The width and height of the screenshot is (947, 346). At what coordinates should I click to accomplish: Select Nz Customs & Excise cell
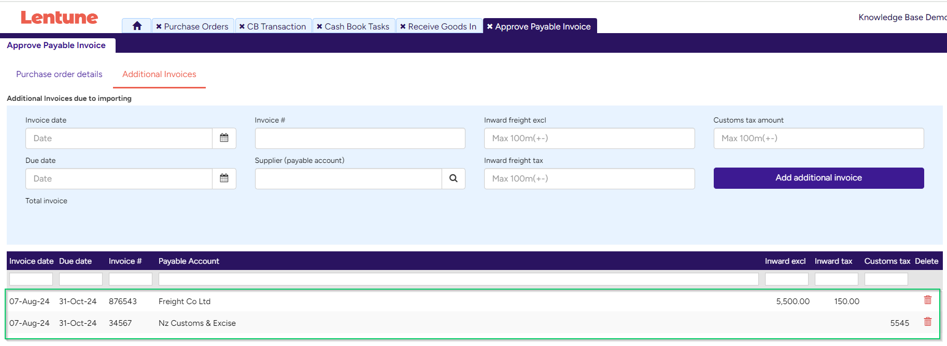point(197,323)
